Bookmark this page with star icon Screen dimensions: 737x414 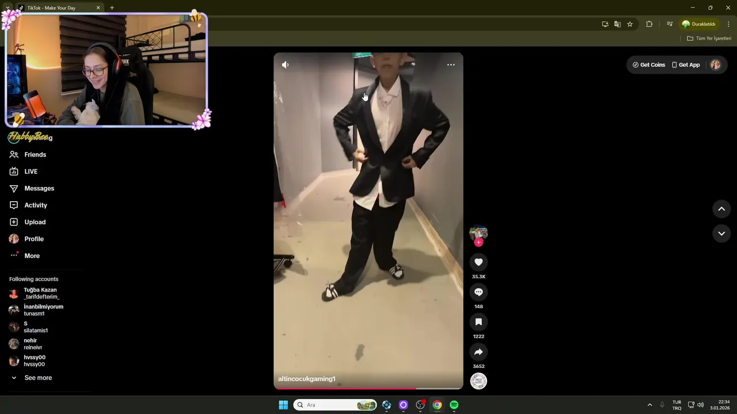click(x=630, y=24)
